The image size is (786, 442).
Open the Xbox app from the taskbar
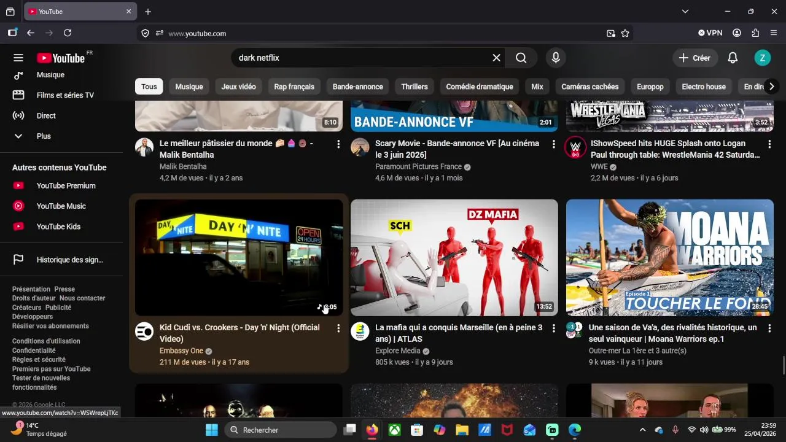tap(394, 430)
